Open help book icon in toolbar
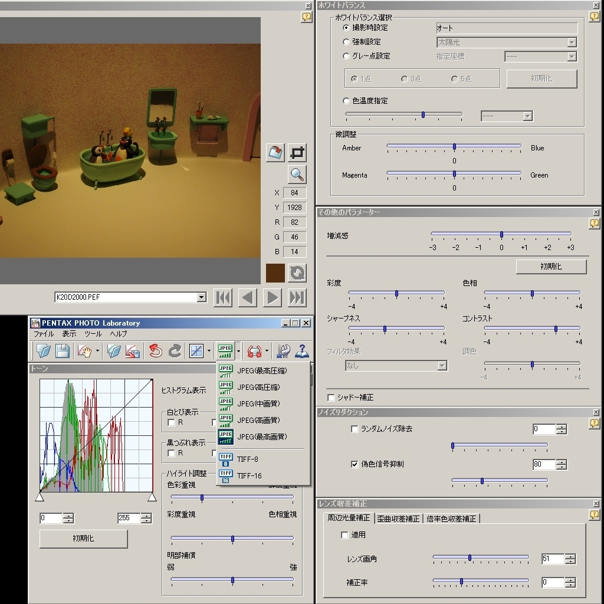The image size is (604, 604). pyautogui.click(x=301, y=351)
